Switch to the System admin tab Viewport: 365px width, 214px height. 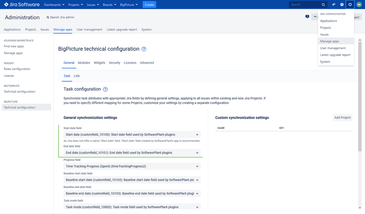[x=147, y=29]
